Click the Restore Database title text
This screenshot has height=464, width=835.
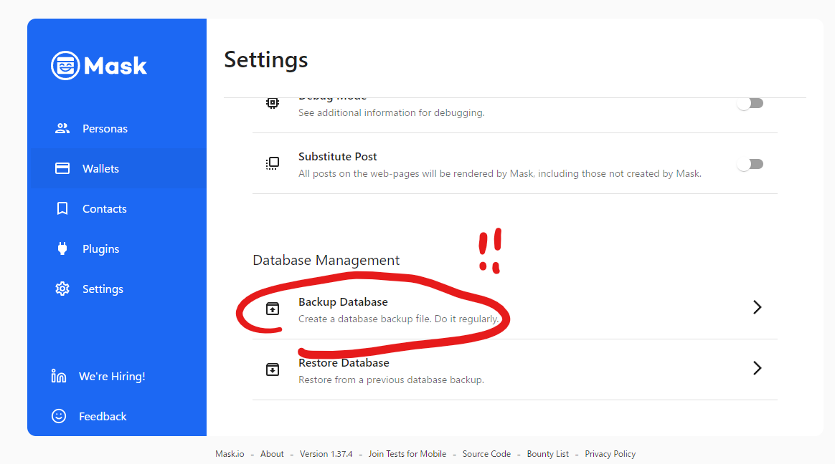344,363
